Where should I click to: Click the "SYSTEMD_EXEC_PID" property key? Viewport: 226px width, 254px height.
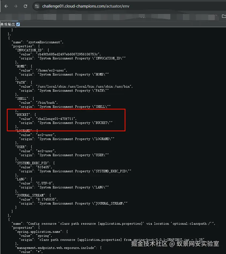[33, 163]
